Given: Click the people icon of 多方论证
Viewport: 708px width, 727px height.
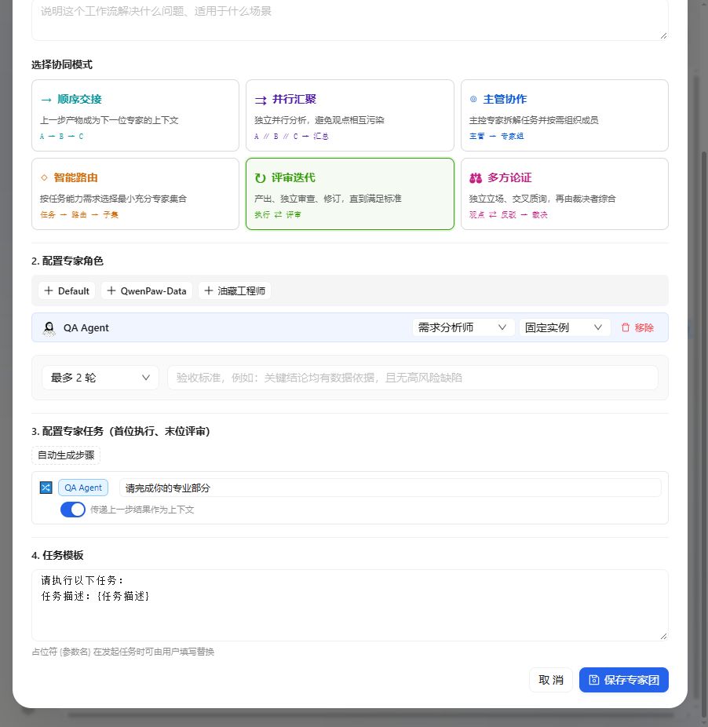Looking at the screenshot, I should tap(476, 178).
